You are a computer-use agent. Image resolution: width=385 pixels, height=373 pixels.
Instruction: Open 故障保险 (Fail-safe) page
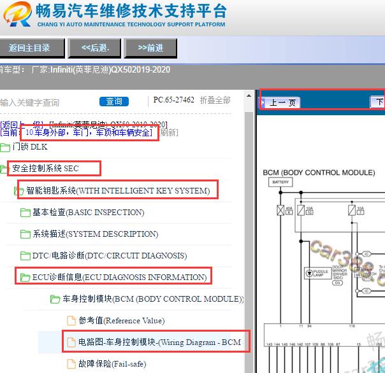(112, 363)
